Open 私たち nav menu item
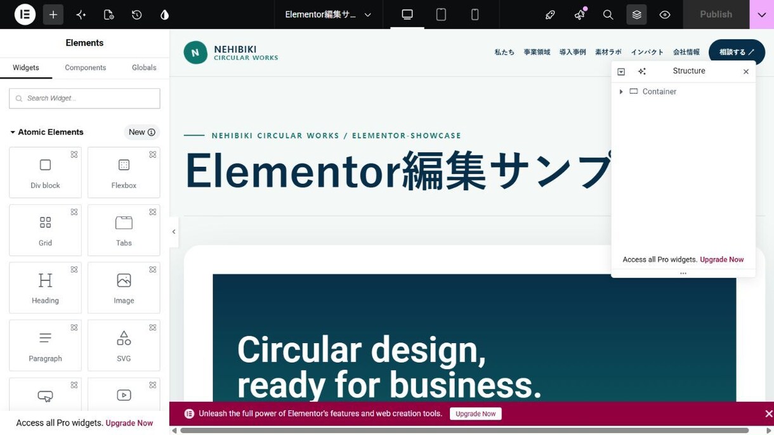Screen dimensions: 774x435 click(504, 52)
